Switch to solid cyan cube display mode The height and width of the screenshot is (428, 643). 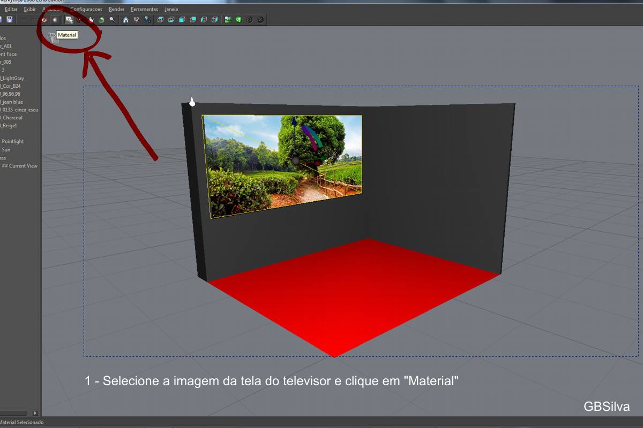[182, 20]
